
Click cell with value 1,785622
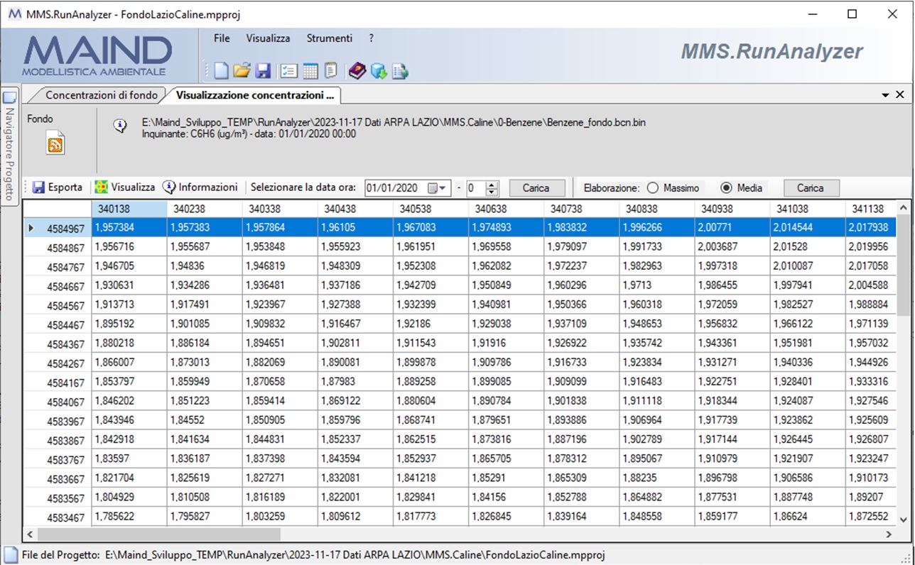tap(129, 517)
